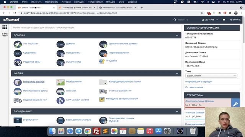
Task: Click the cPanel header search box
Action: click(183, 20)
